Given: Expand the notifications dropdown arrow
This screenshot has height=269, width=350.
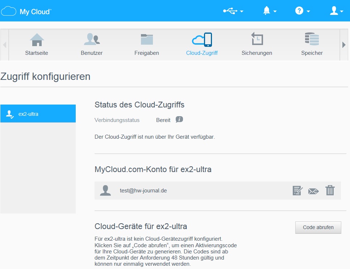Looking at the screenshot, I should [275, 11].
